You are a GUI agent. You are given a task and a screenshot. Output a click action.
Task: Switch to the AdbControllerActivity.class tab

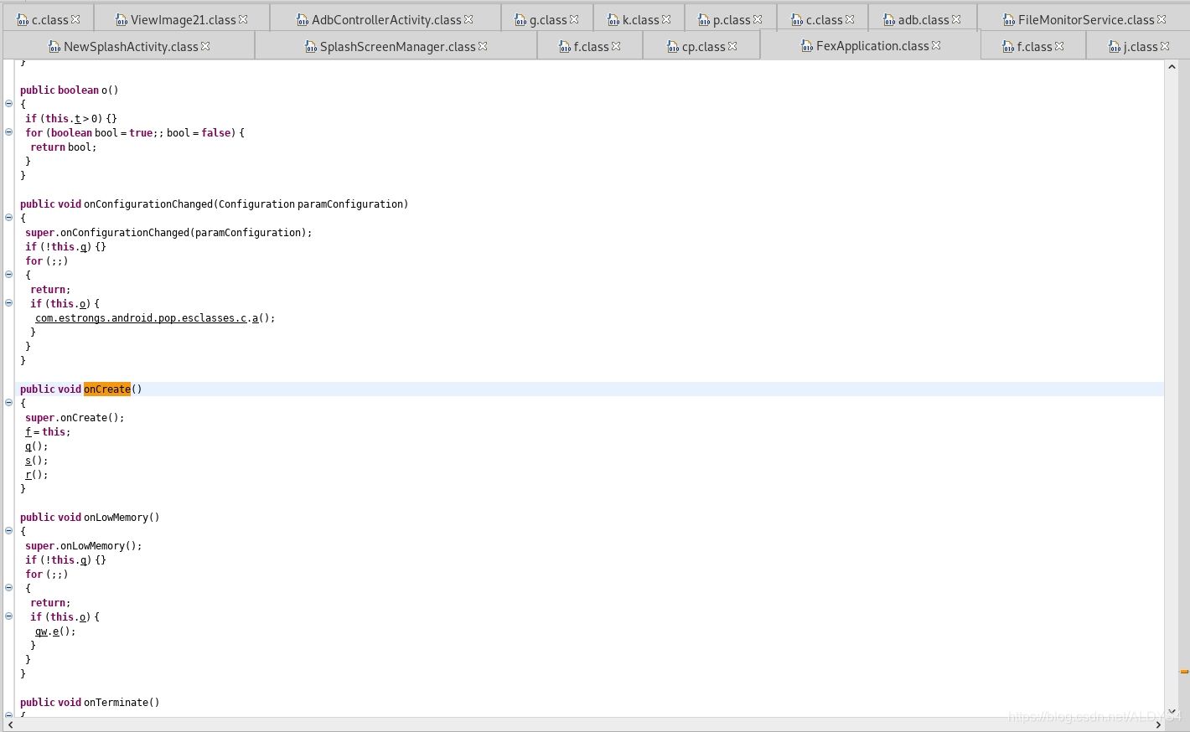pyautogui.click(x=386, y=20)
